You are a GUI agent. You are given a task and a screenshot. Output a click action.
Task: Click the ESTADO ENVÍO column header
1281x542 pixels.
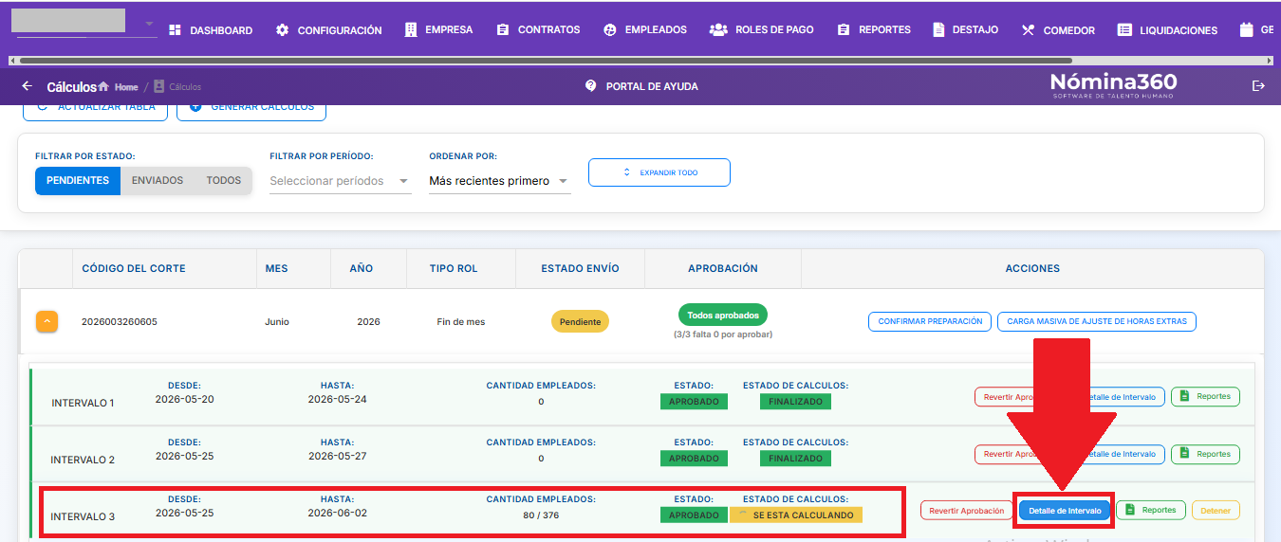pyautogui.click(x=580, y=268)
